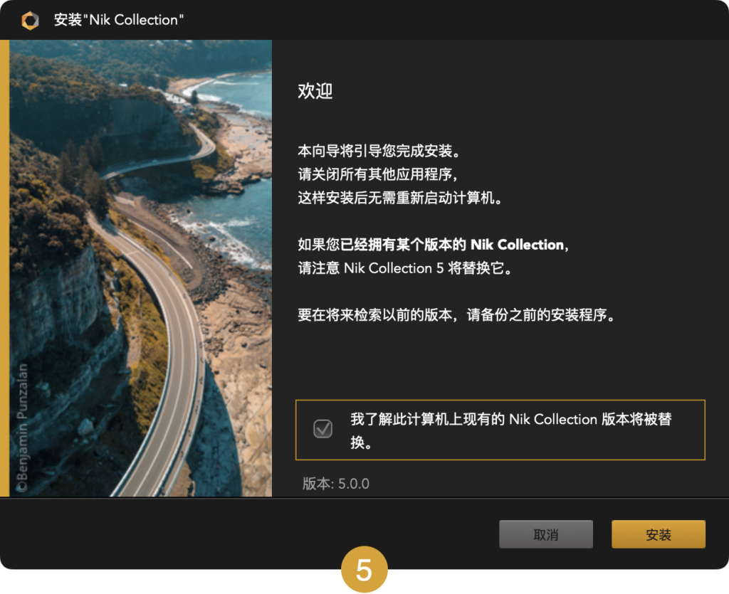Click the text 请关闭所有其他应用程序,
This screenshot has width=729, height=594.
pos(378,174)
